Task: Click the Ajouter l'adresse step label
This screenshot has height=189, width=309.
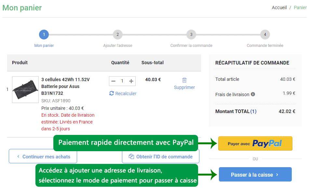Action: [x=118, y=46]
